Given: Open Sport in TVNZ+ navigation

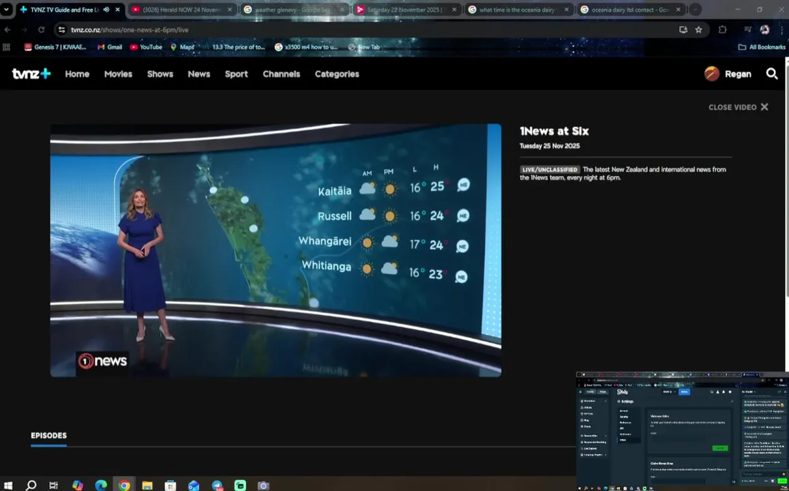Looking at the screenshot, I should pos(236,74).
